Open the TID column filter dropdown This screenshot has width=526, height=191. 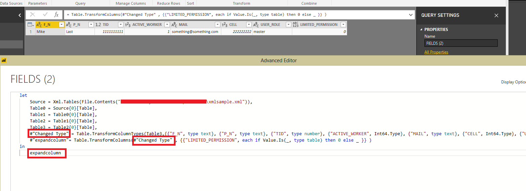coord(121,25)
